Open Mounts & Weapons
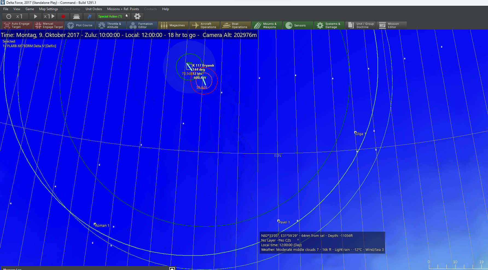Viewport: 488px width, 270px height. pos(267,25)
